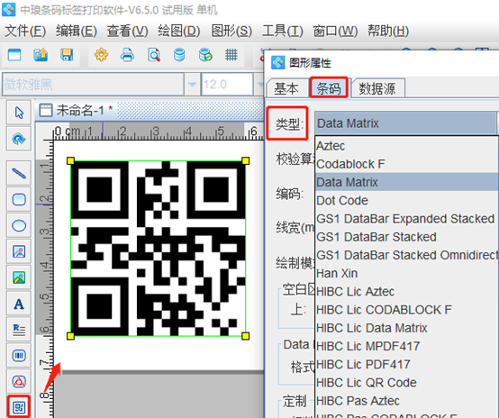
Task: Click the 微软雅黑 font field
Action: point(93,85)
